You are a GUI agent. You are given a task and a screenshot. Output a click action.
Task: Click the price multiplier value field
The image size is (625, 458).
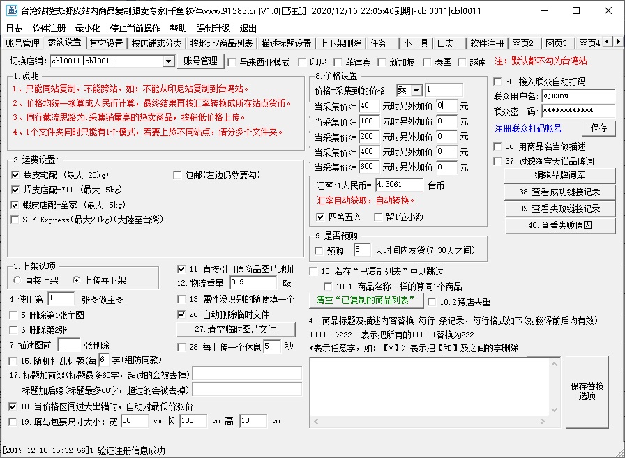click(x=444, y=91)
